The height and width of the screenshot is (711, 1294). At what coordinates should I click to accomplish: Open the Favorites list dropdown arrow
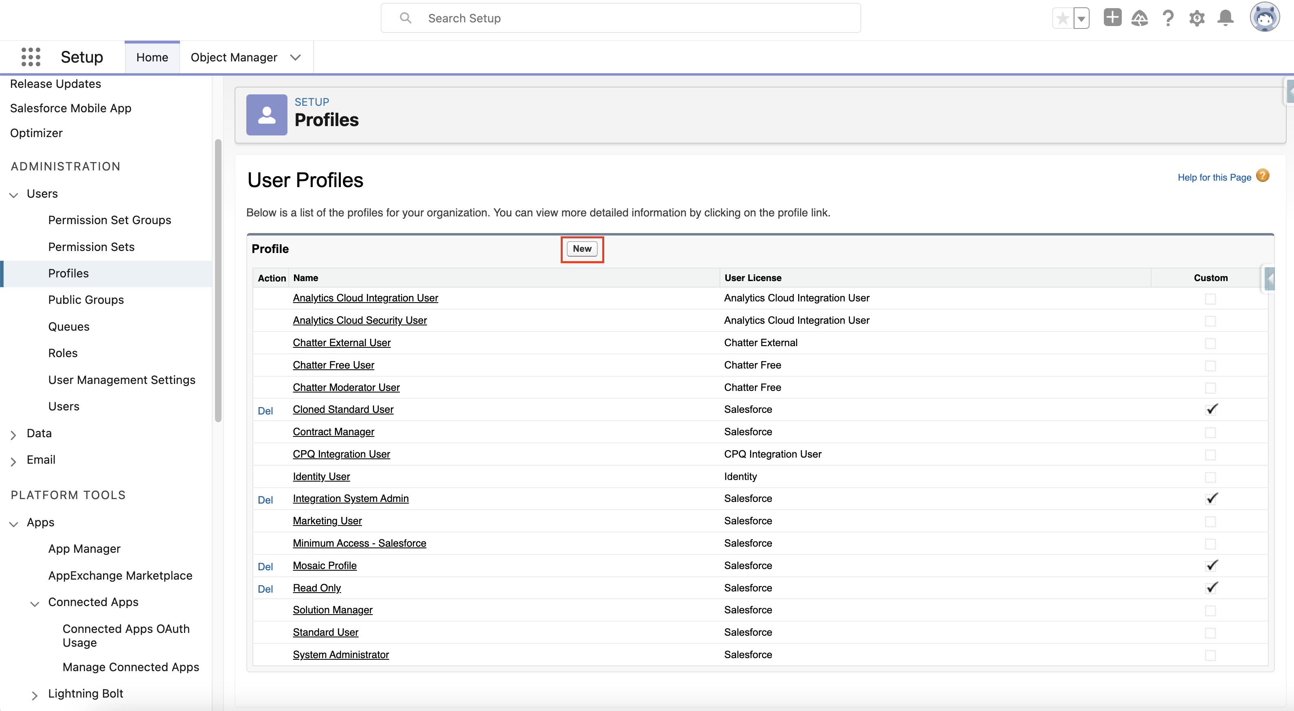pyautogui.click(x=1081, y=19)
